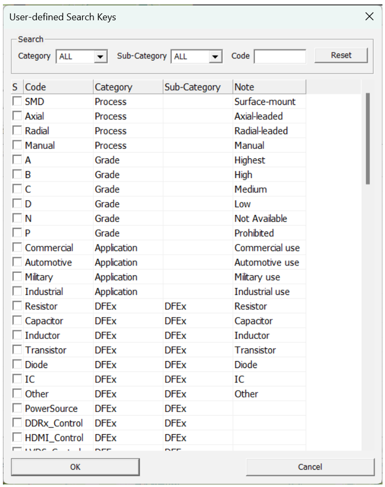Tick the checkbox for Axial
Screen dimensions: 385x487
[x=17, y=116]
